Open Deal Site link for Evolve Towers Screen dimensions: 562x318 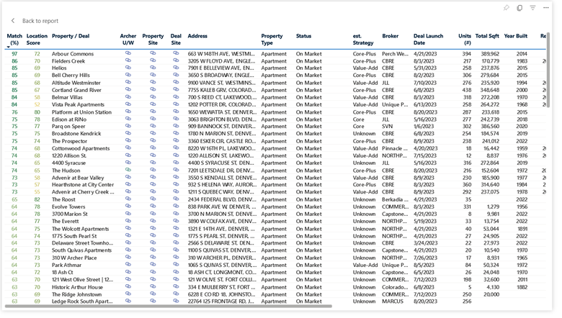click(176, 206)
